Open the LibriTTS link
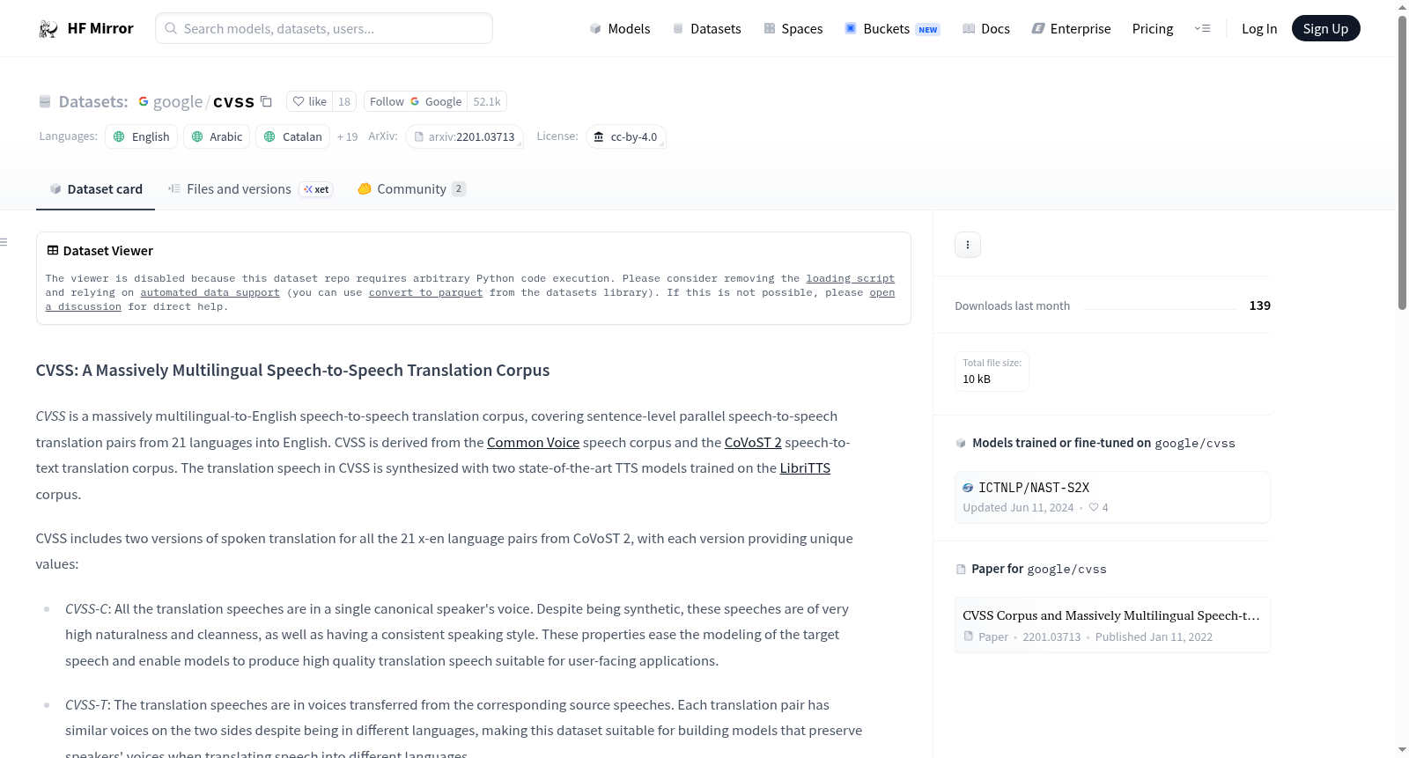 point(805,467)
